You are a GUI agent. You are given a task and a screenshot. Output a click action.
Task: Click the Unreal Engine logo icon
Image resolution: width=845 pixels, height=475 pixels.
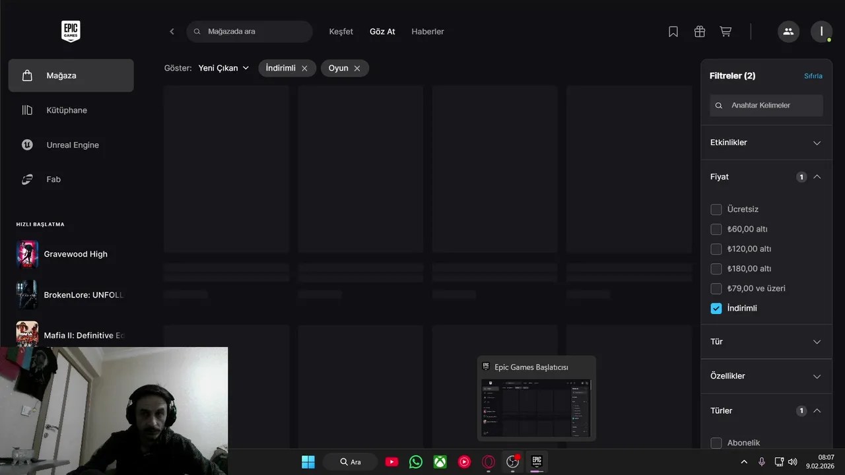click(27, 145)
